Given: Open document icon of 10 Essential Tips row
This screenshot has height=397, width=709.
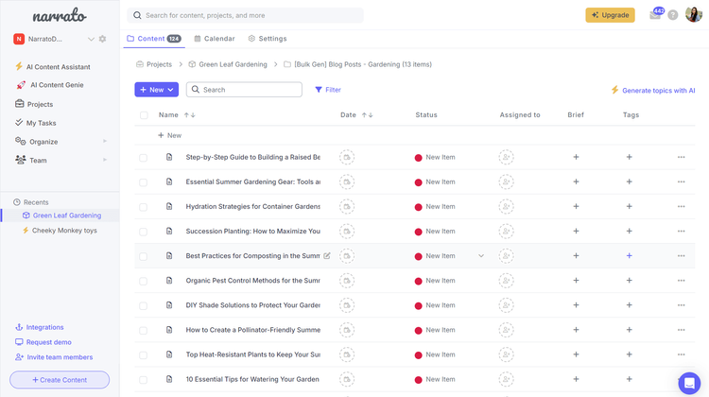Looking at the screenshot, I should pyautogui.click(x=169, y=379).
